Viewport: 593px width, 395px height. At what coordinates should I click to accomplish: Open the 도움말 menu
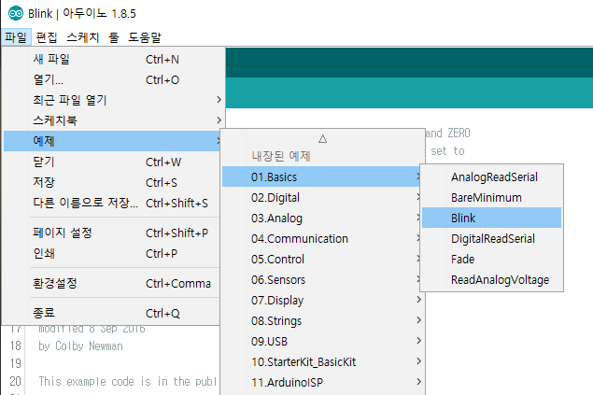[x=145, y=37]
